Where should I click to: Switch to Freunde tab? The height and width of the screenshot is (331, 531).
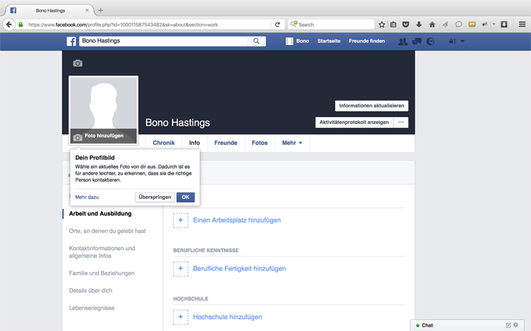[226, 143]
